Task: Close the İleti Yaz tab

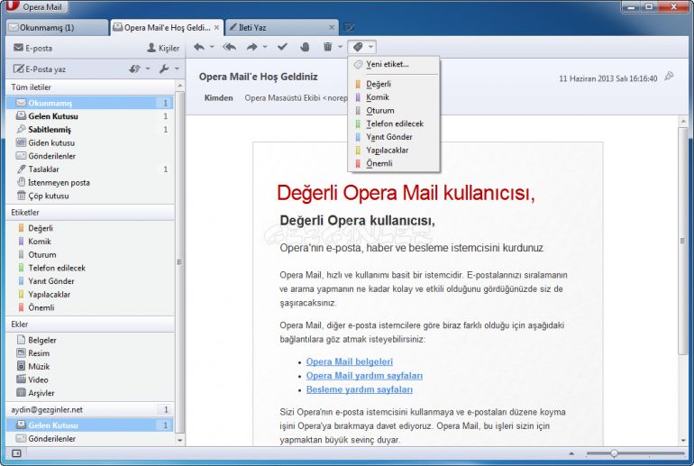Action: [332, 27]
